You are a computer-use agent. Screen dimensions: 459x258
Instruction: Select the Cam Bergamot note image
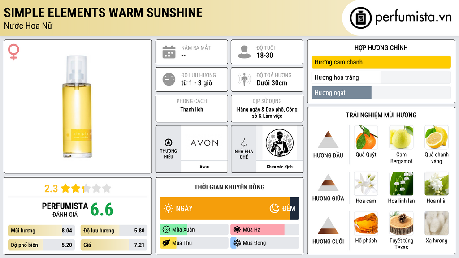(x=401, y=137)
